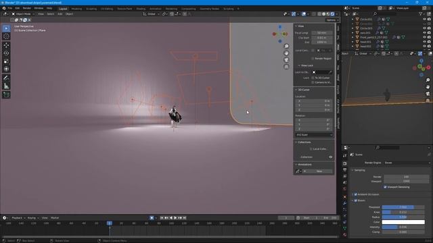Enable the Render Region checkbox
Viewport: 433px width, 243px height.
click(313, 59)
